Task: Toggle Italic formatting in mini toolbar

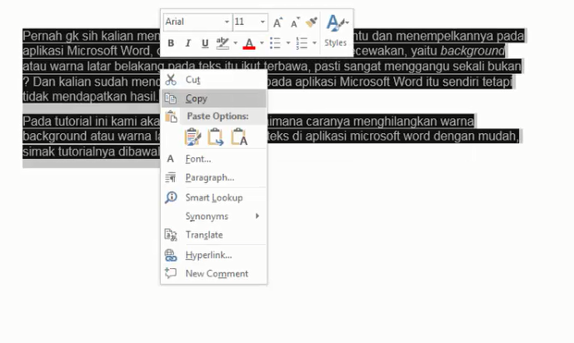Action: 187,43
